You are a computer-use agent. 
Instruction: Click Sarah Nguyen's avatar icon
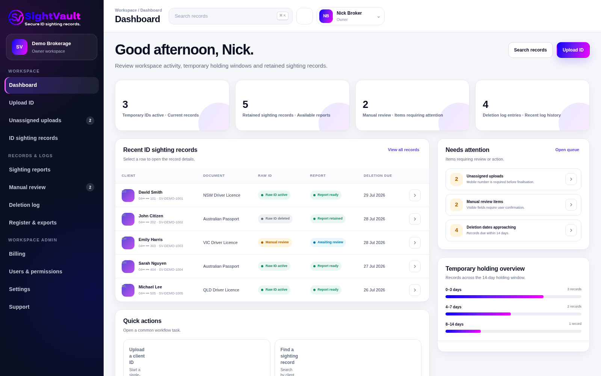click(128, 267)
